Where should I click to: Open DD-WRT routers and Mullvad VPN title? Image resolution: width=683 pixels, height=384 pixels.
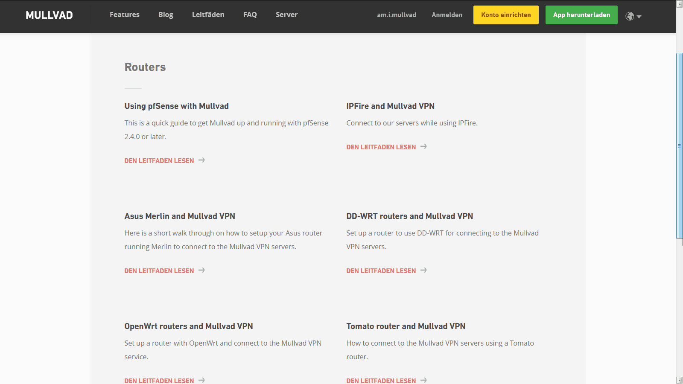(x=410, y=216)
